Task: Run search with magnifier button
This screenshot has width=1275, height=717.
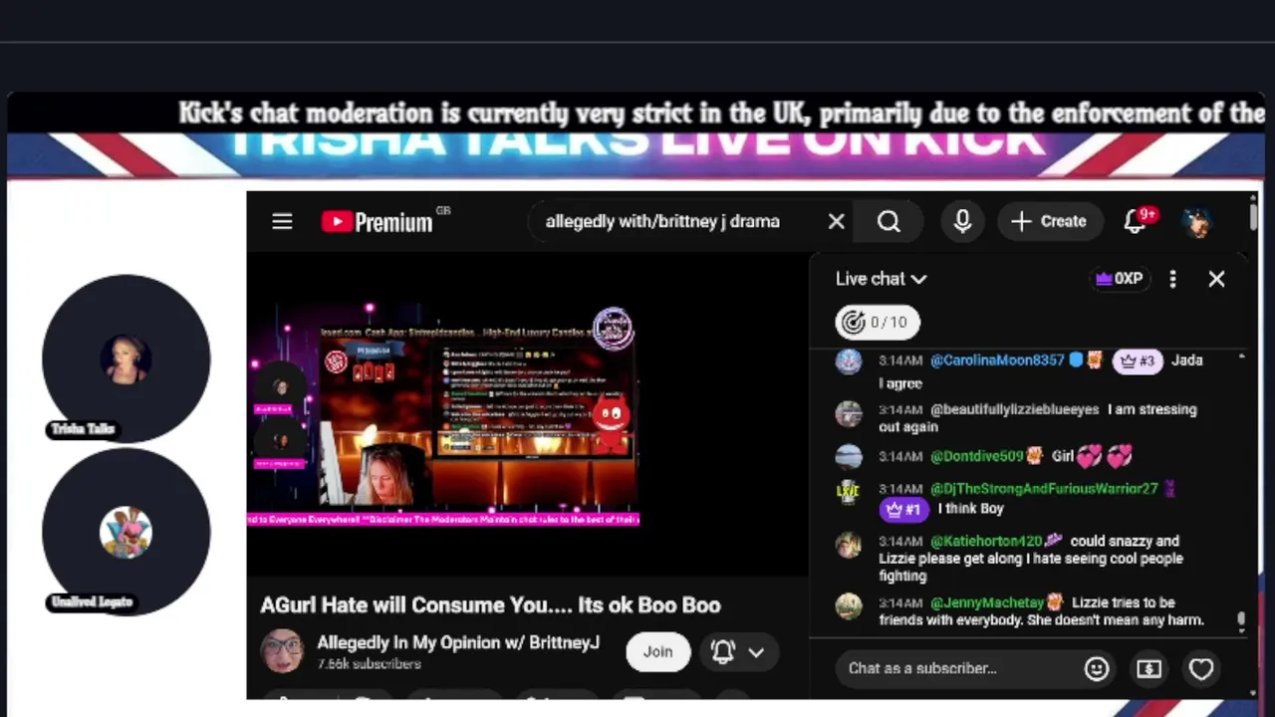Action: tap(889, 221)
